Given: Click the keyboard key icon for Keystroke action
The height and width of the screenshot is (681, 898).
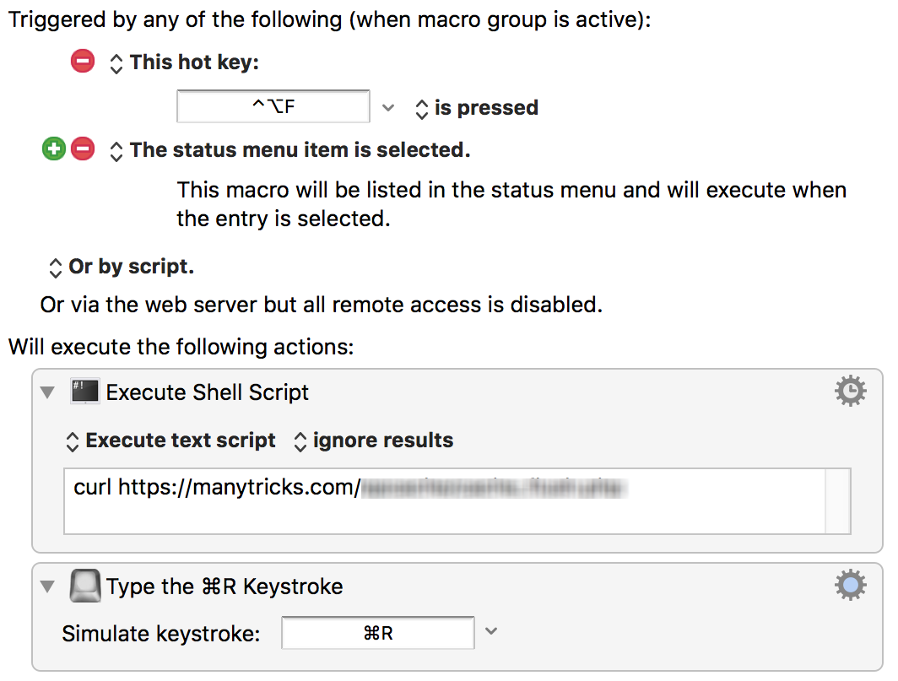Looking at the screenshot, I should [x=84, y=586].
